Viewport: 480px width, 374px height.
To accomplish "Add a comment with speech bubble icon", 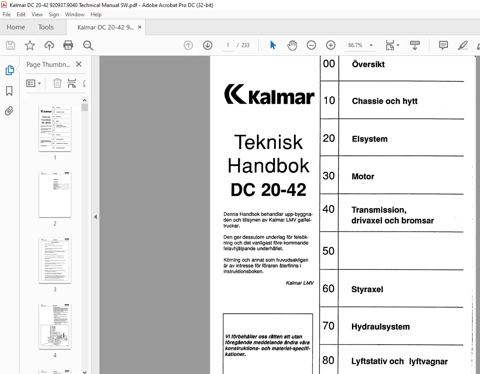I will point(443,45).
